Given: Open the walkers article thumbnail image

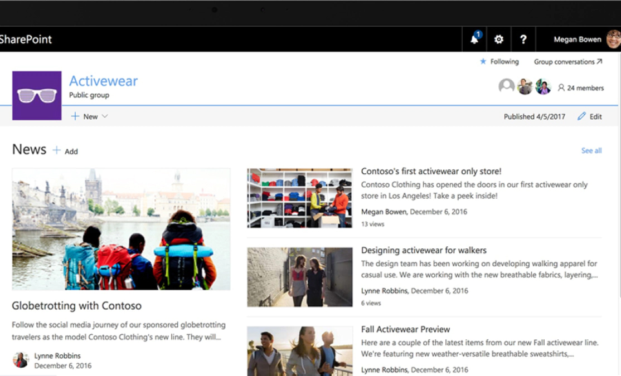Looking at the screenshot, I should click(x=300, y=277).
